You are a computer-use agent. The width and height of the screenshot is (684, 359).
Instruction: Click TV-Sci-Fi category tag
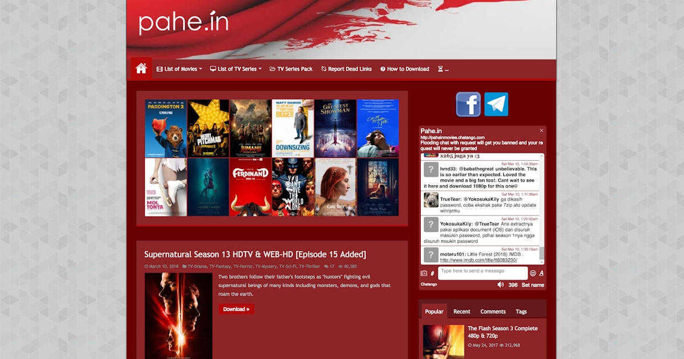[288, 266]
